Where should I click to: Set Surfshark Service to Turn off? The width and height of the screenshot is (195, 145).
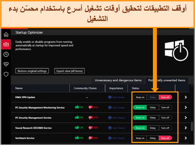(x=165, y=138)
